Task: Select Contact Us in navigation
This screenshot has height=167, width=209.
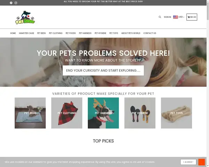Action: pyautogui.click(x=150, y=33)
